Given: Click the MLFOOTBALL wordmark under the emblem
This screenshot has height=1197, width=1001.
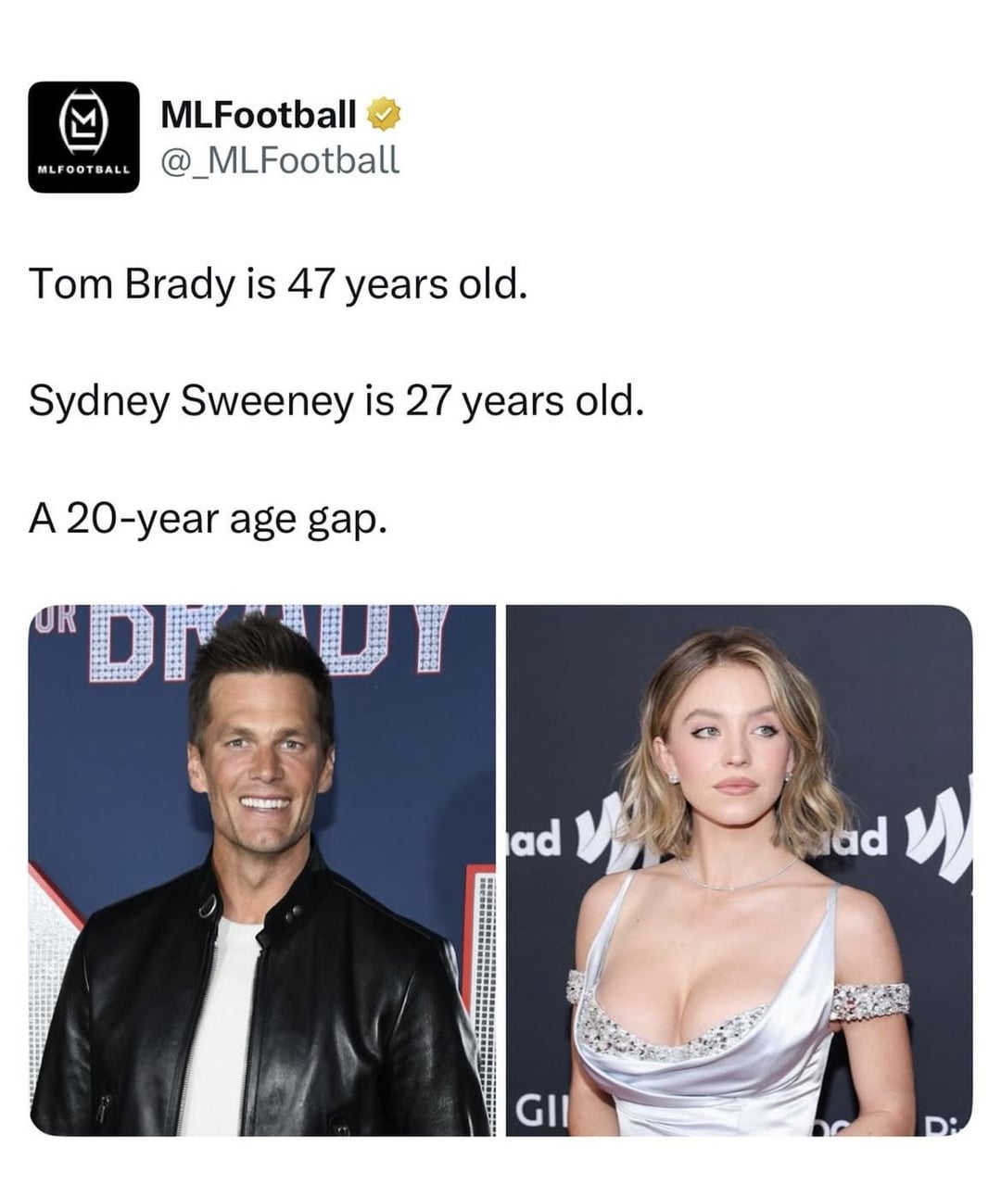Looking at the screenshot, I should tap(83, 171).
